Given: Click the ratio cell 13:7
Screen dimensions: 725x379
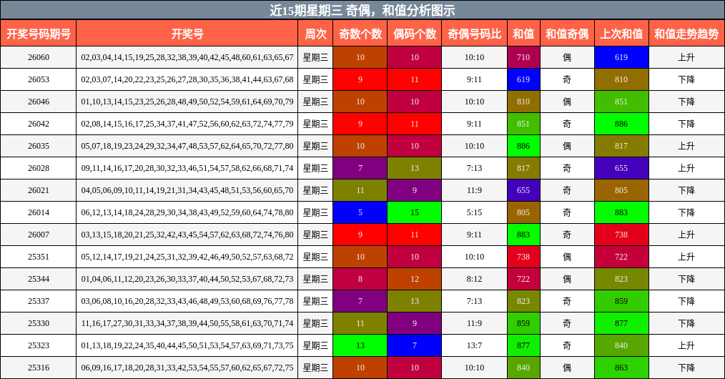Looking at the screenshot, I should point(474,345).
